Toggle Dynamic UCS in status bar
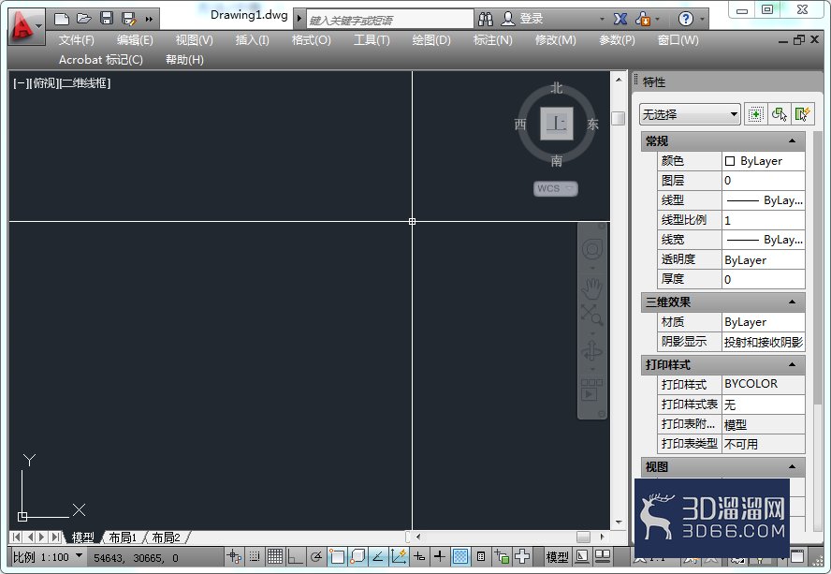The width and height of the screenshot is (831, 574). pos(398,556)
